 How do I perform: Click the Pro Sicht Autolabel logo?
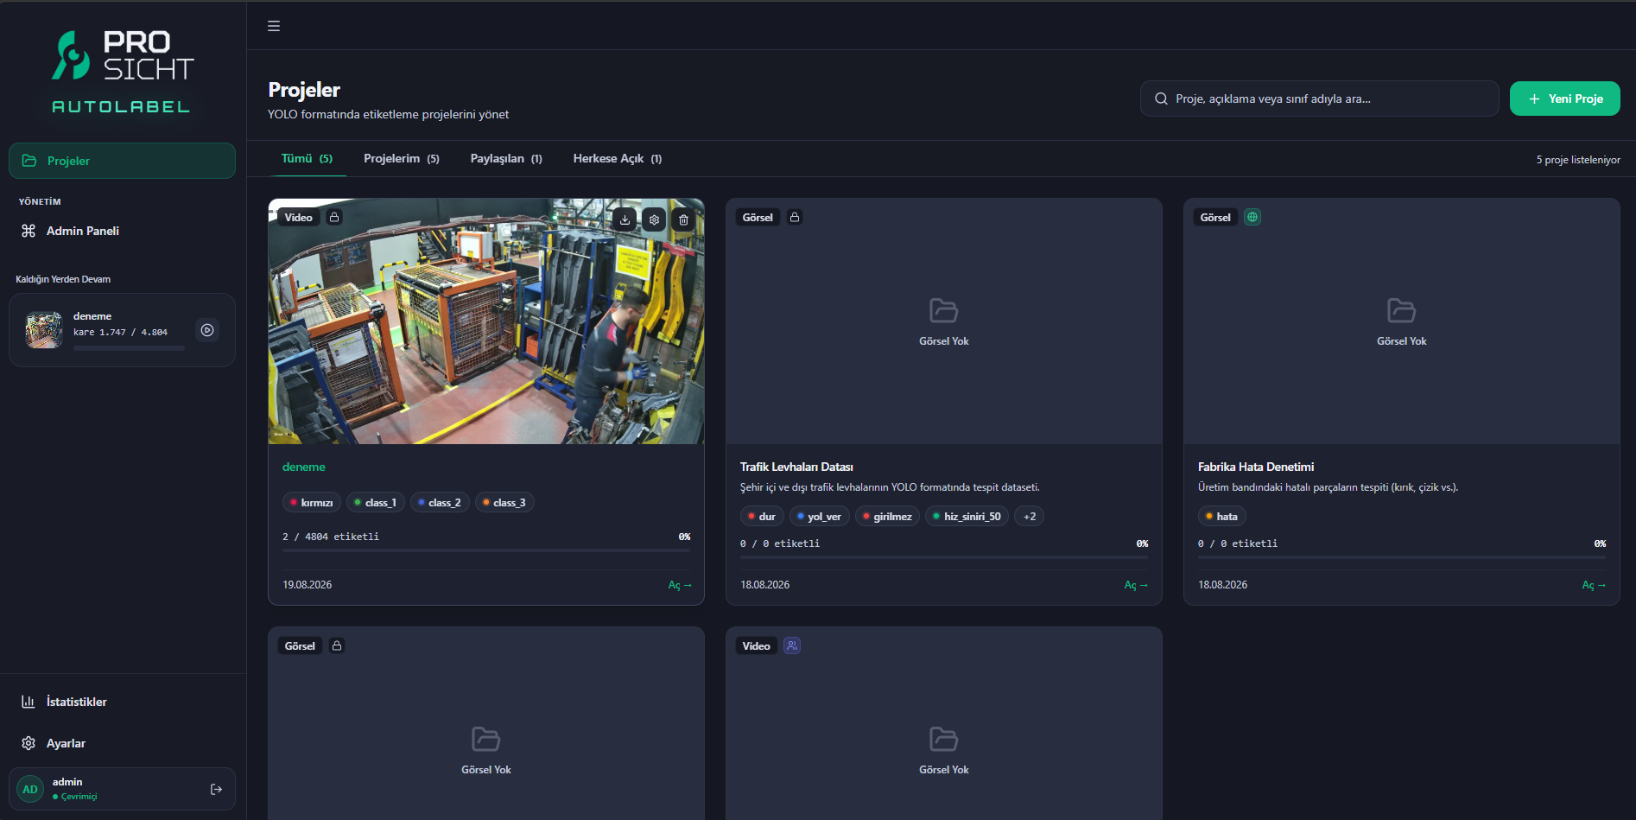tap(122, 72)
